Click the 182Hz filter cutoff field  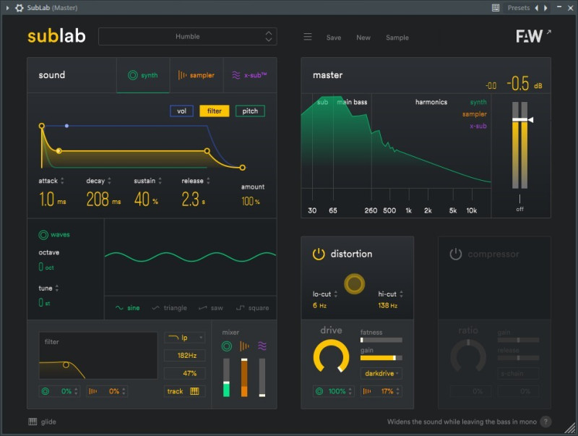[184, 355]
